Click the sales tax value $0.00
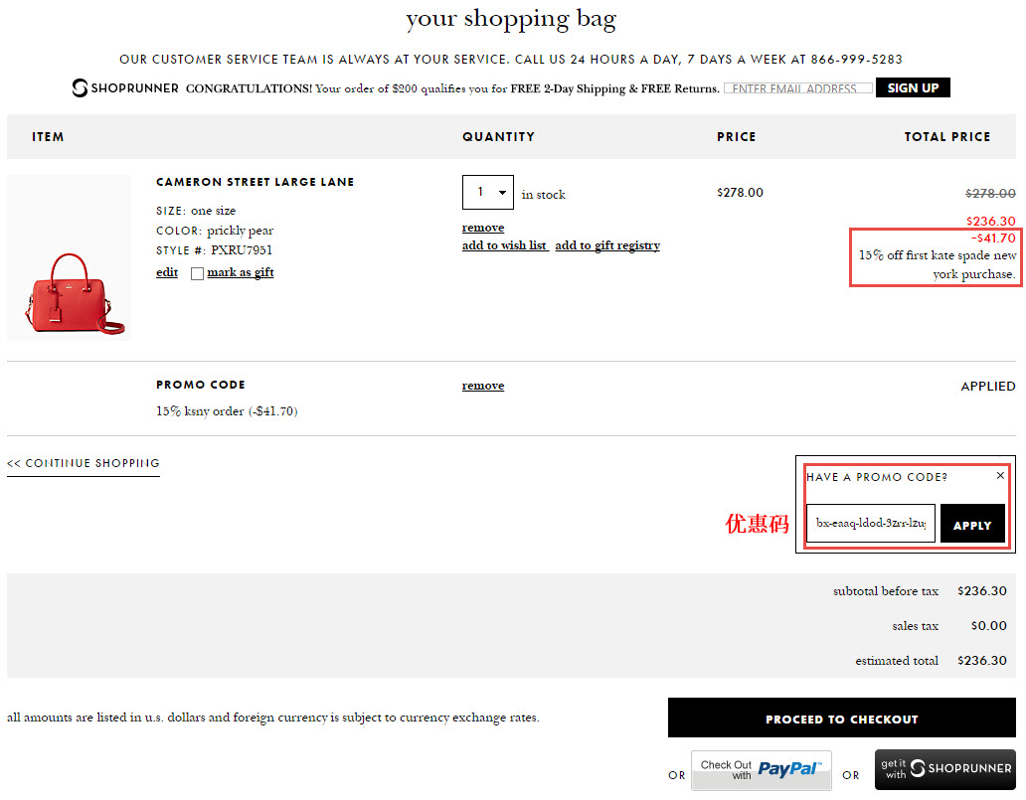 click(x=988, y=626)
